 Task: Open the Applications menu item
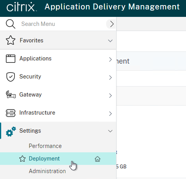pos(58,58)
